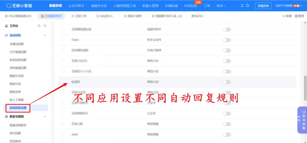307x143 pixels.
Task: Click the 联系客服 headset widget
Action: pyautogui.click(x=304, y=120)
